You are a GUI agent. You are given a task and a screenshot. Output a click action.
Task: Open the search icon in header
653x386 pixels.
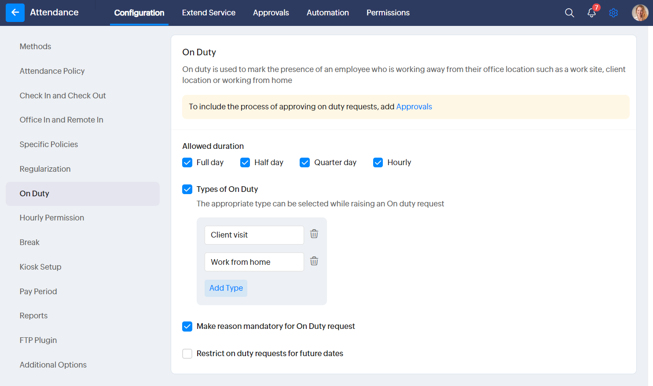pos(569,13)
